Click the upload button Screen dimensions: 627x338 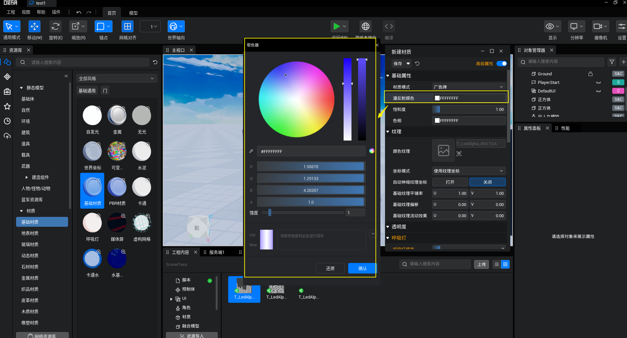[x=482, y=264]
